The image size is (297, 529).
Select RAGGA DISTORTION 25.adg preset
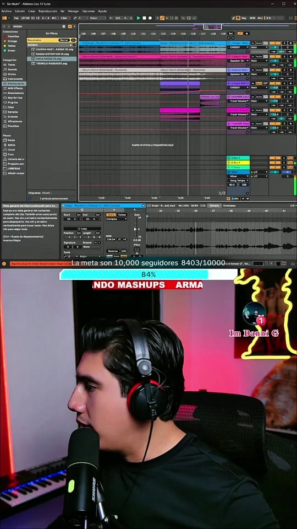click(x=52, y=54)
